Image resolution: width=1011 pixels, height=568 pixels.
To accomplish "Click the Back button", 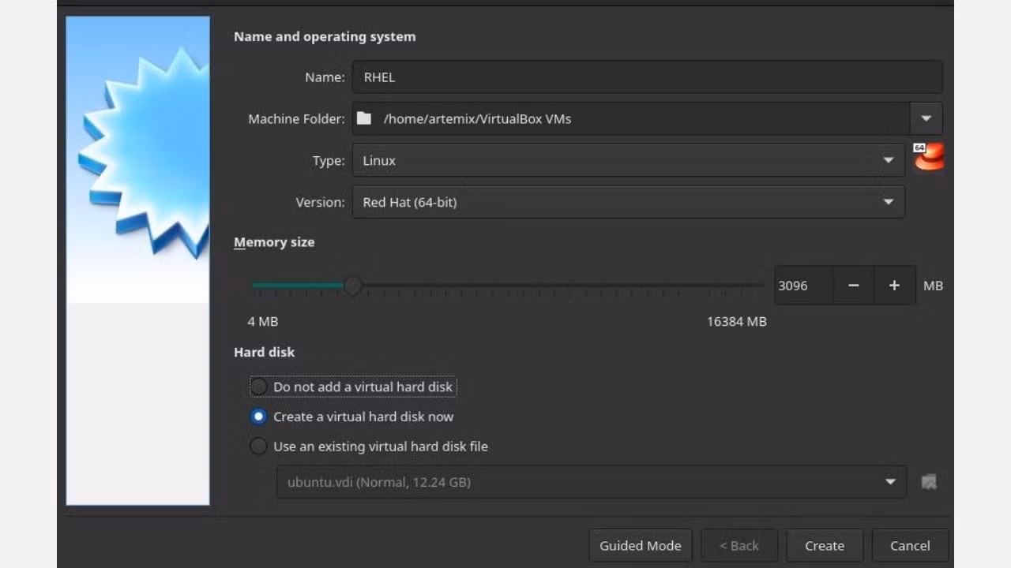I will coord(739,545).
